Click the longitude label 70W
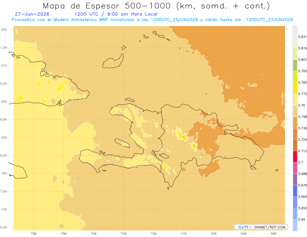Screen dimensions: 307x237 213,234
